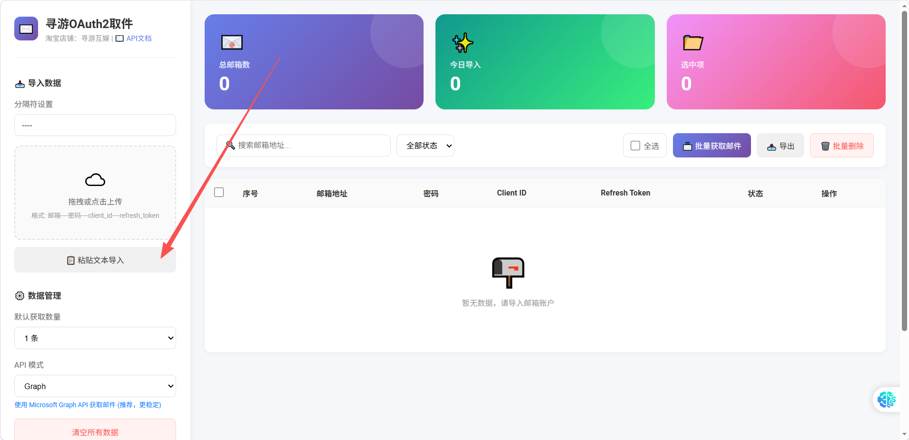
Task: Click the 数据管理 gear icon
Action: tap(20, 296)
